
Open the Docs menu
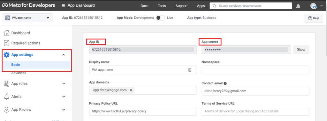click(x=144, y=6)
